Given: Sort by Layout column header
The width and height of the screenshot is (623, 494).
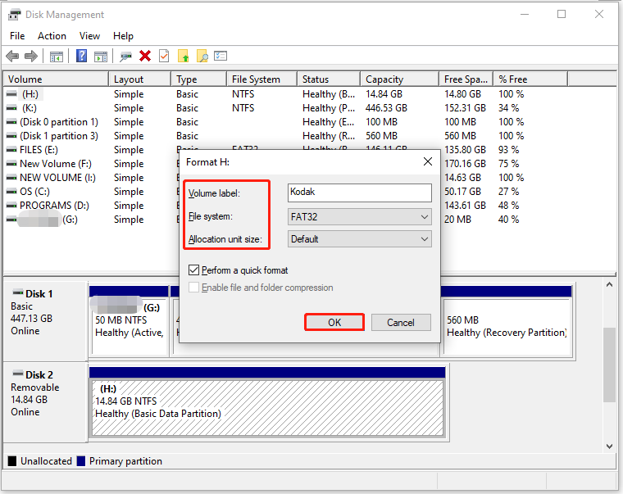Looking at the screenshot, I should click(140, 79).
